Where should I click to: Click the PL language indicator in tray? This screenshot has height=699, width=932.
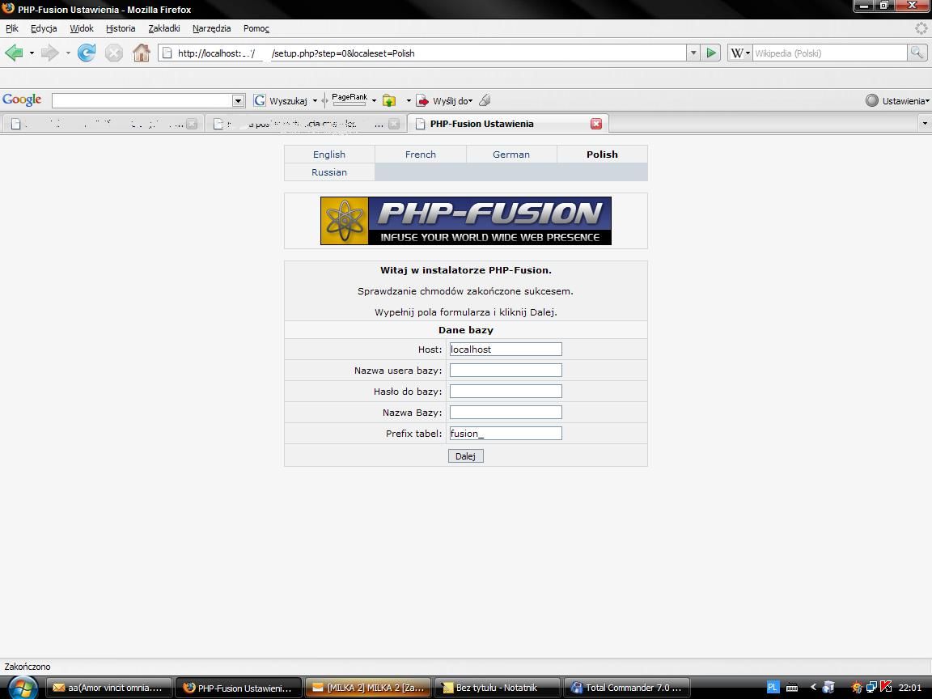click(772, 688)
